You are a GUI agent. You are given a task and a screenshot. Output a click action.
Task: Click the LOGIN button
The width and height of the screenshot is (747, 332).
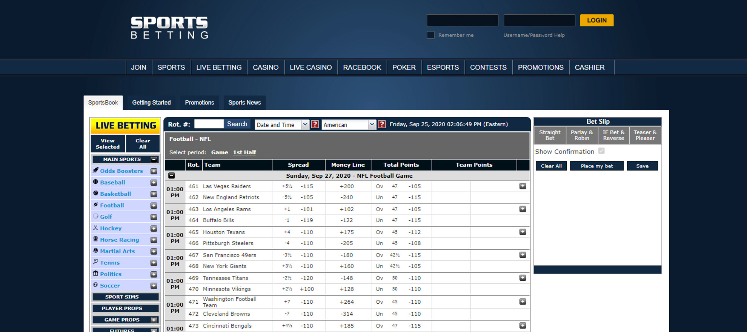pos(597,20)
